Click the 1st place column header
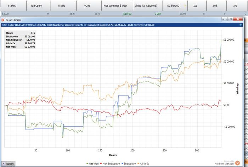 (195, 6)
